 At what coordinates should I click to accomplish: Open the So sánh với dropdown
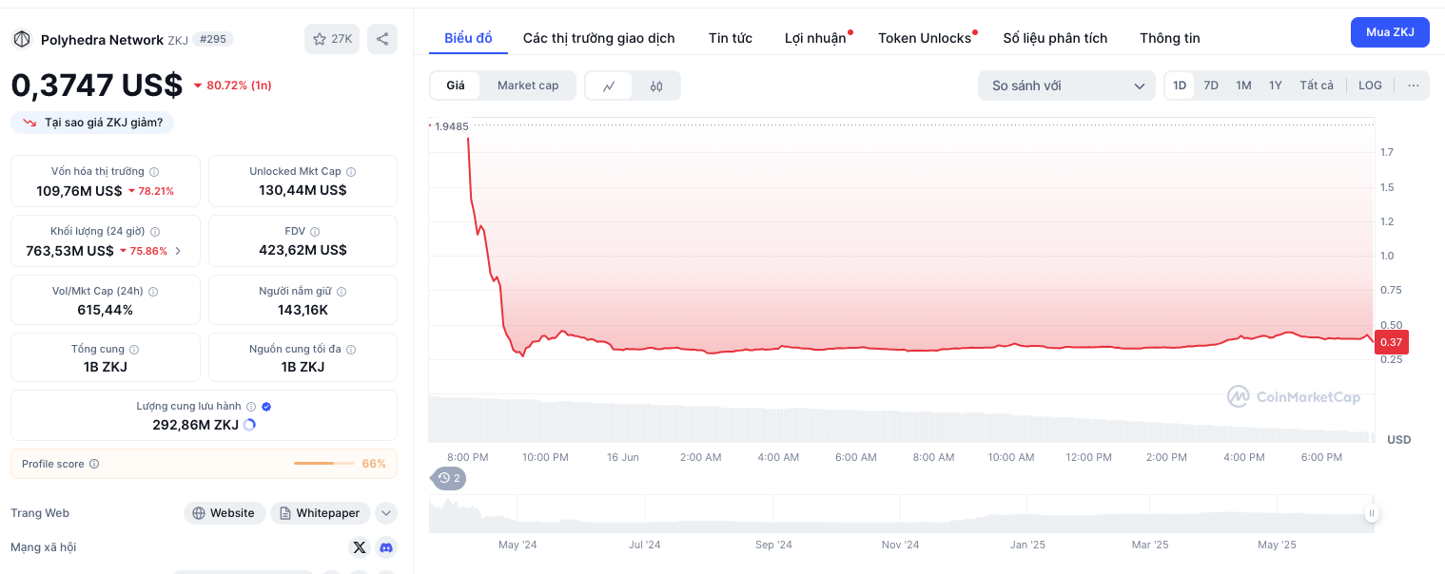tap(1066, 86)
